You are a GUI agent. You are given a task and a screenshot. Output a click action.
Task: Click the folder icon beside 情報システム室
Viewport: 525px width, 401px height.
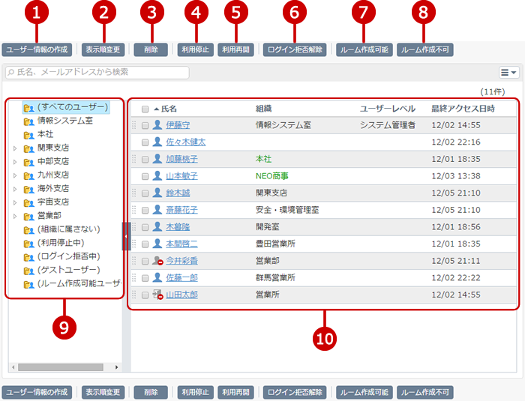(x=28, y=121)
